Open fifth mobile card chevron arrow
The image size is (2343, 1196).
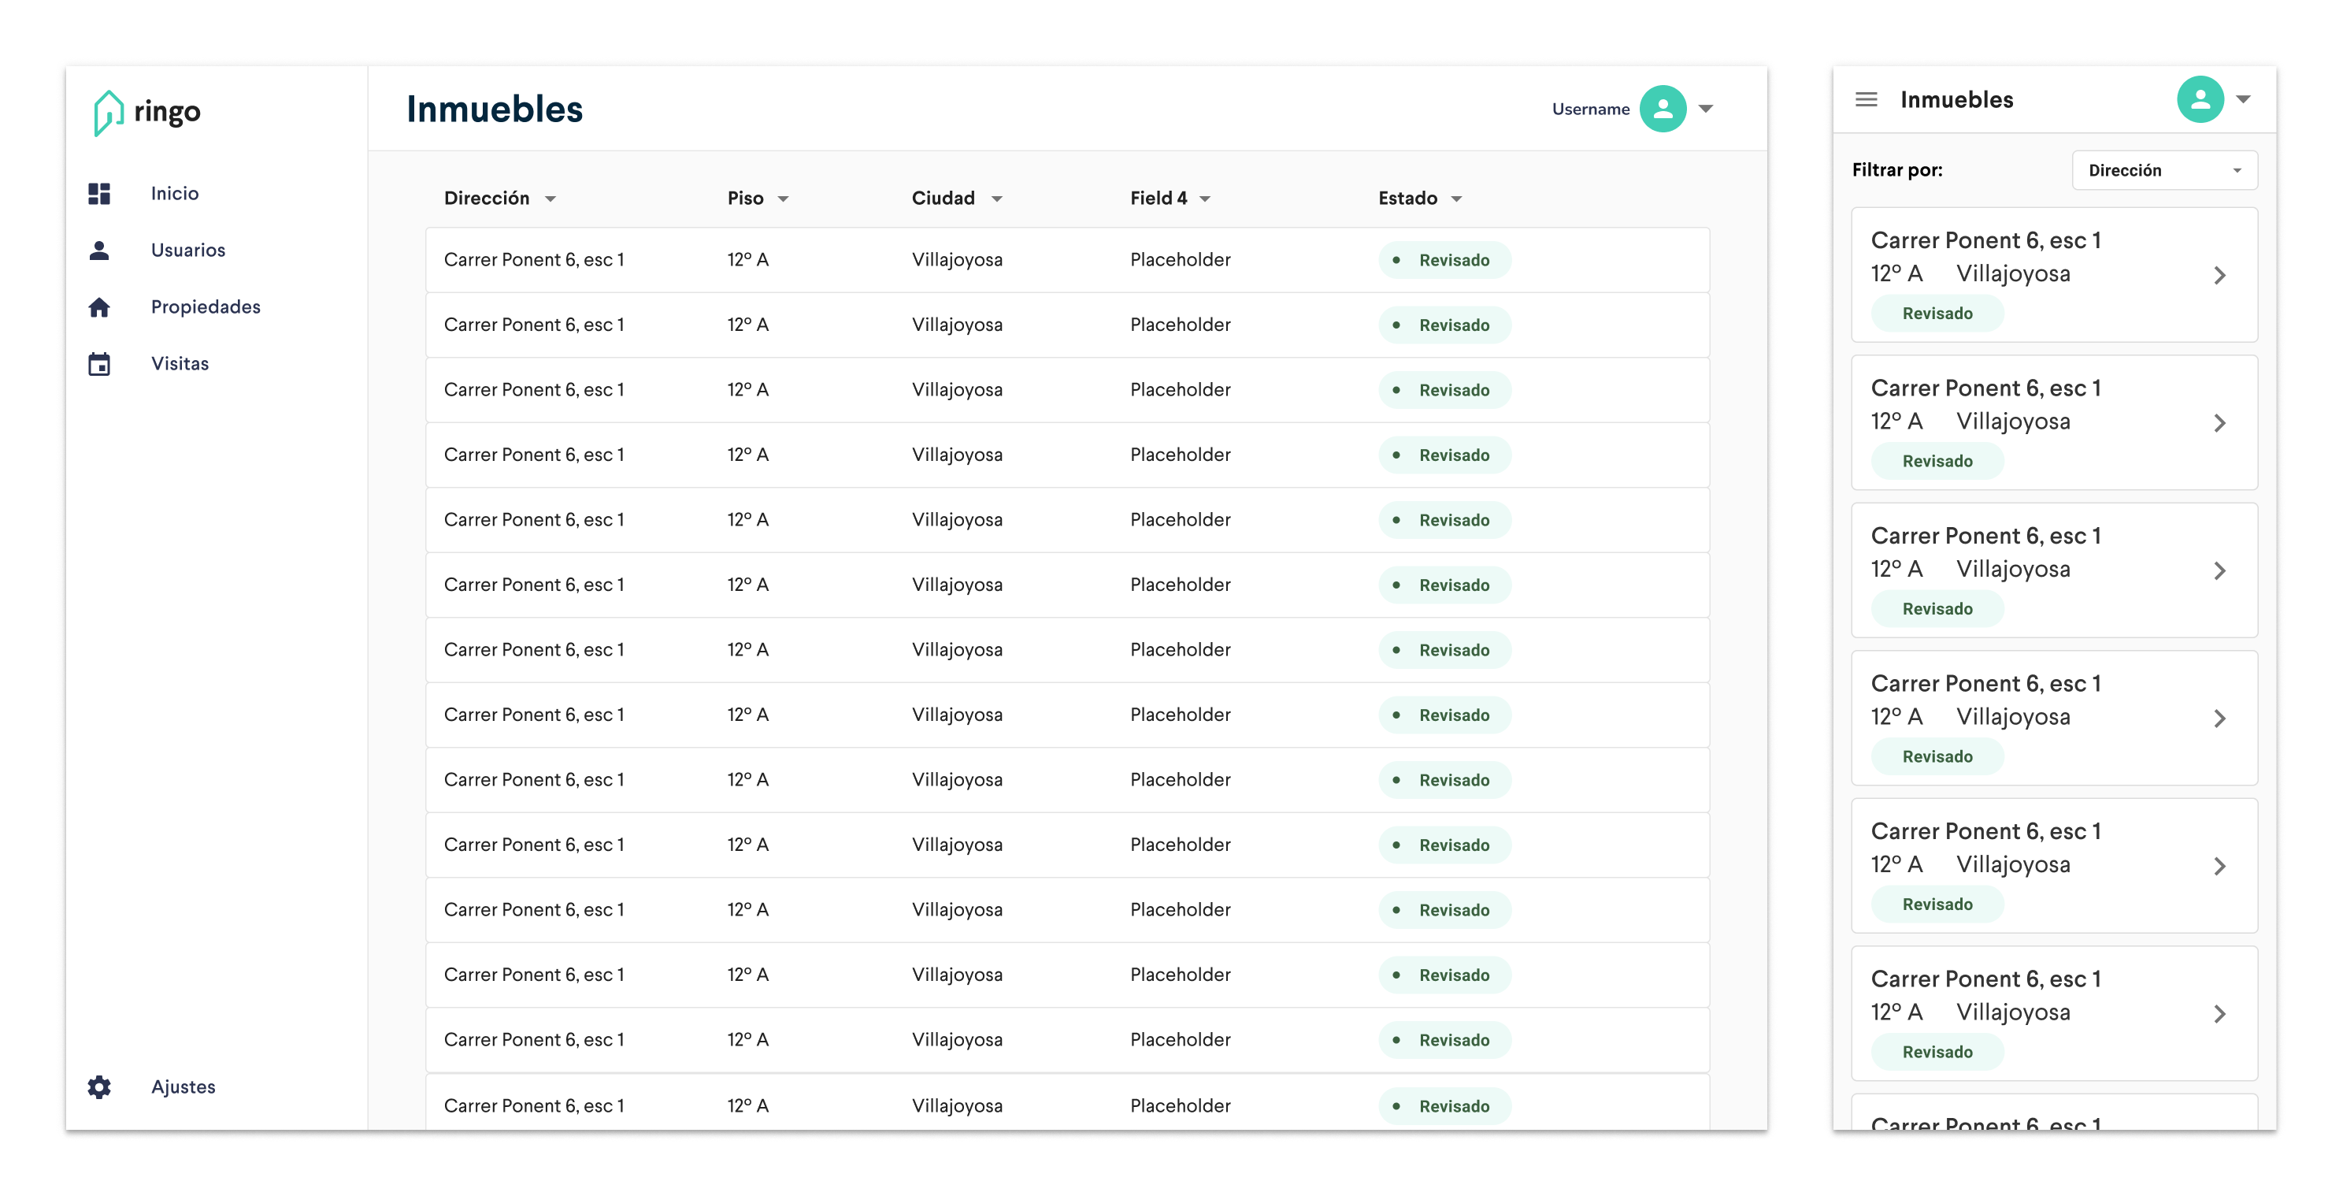(2219, 866)
